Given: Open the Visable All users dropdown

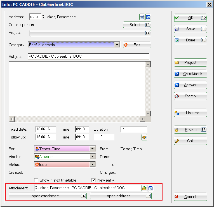Looking at the screenshot, I should pos(93,157).
